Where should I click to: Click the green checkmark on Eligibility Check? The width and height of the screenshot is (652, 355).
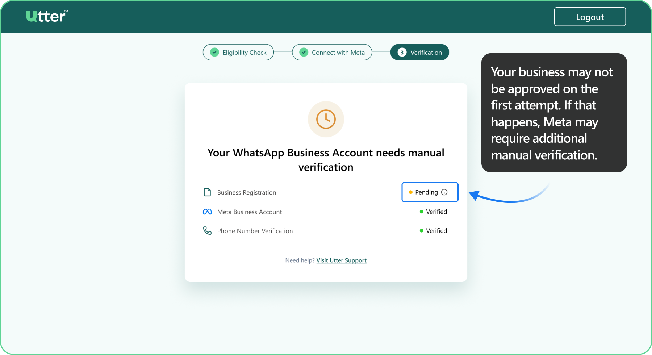pos(215,52)
